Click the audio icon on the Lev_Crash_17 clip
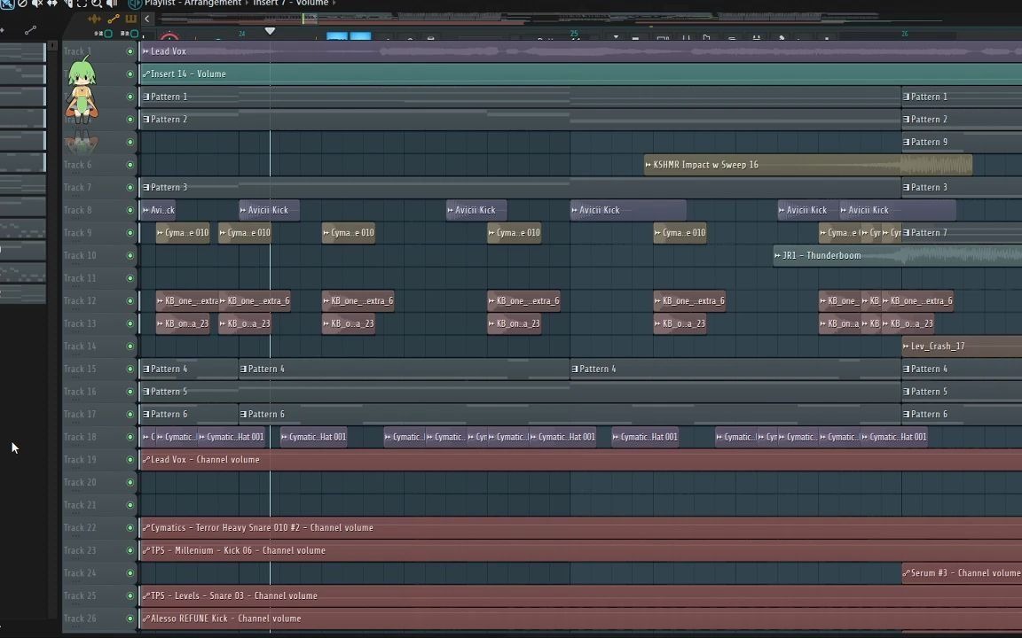 (x=906, y=346)
